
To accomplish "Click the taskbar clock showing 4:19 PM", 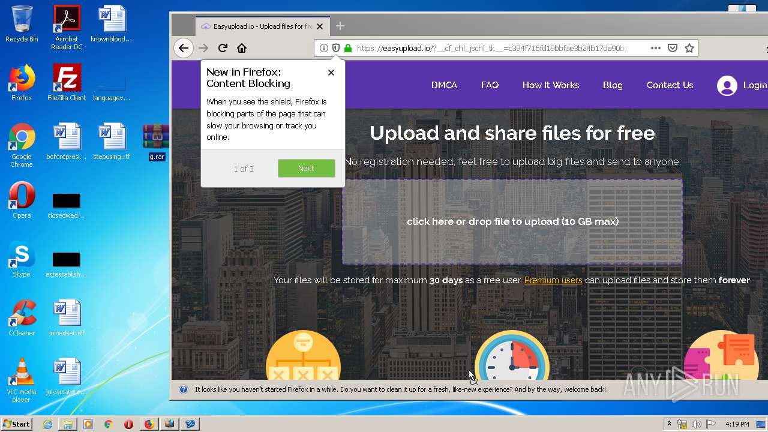I will click(737, 424).
